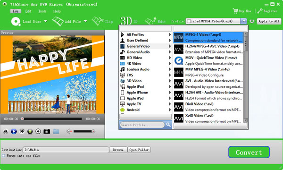Click the profile settings gear icon

pos(252,21)
